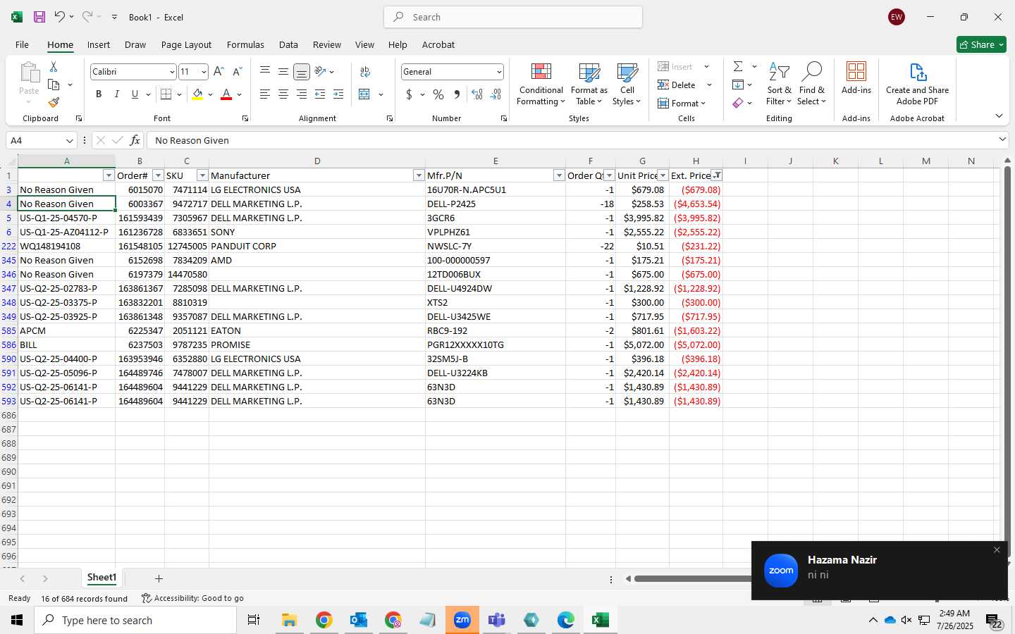Open Sort & Filter menu

pos(779,85)
